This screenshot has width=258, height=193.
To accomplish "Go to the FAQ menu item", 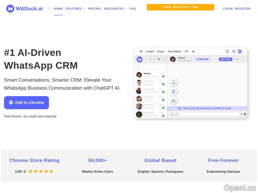I will coord(133,9).
